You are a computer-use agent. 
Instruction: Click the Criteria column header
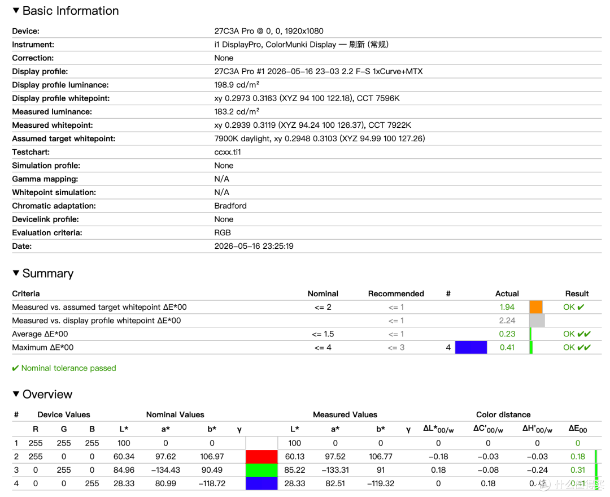[25, 293]
